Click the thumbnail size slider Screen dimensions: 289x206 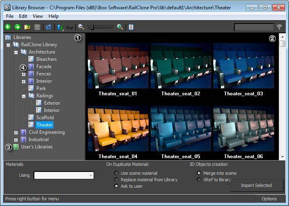[100, 27]
